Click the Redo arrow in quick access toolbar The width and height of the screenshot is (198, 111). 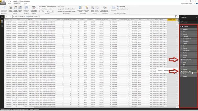tap(8, 1)
